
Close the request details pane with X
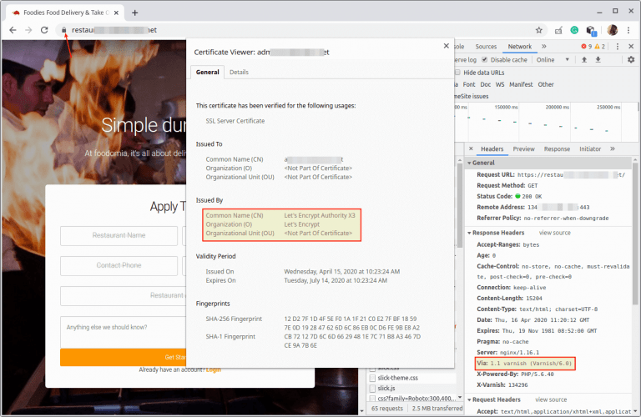point(471,148)
